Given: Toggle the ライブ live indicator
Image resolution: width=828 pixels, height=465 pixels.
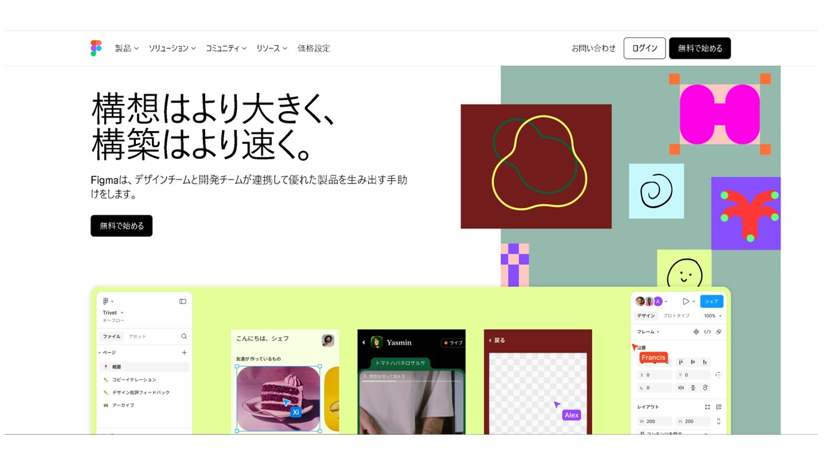Looking at the screenshot, I should coord(453,343).
